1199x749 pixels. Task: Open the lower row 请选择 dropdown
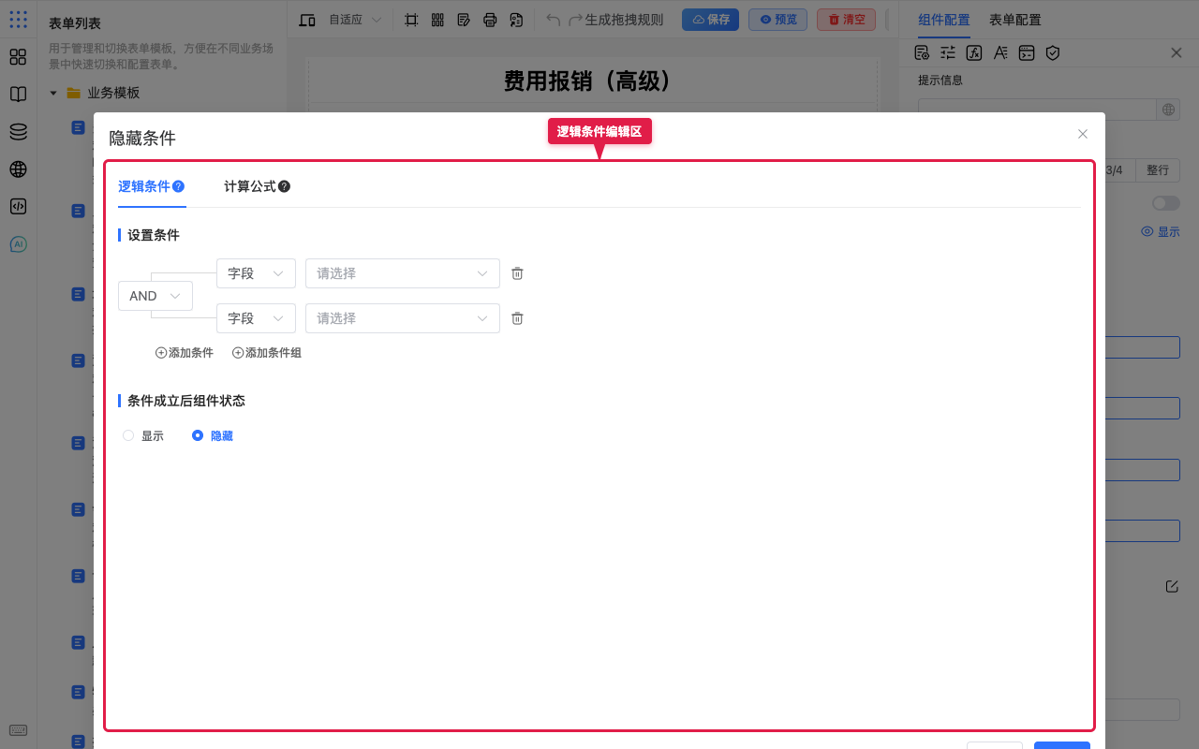click(403, 318)
